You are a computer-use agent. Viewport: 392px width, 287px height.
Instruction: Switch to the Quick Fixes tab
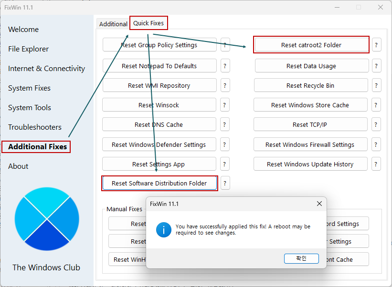(148, 23)
